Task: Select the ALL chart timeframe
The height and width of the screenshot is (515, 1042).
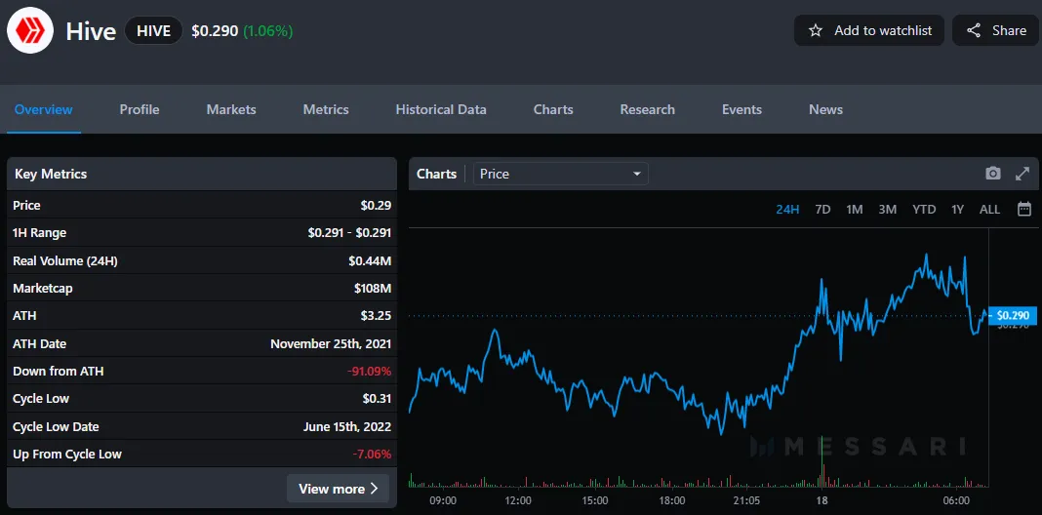Action: click(x=989, y=210)
